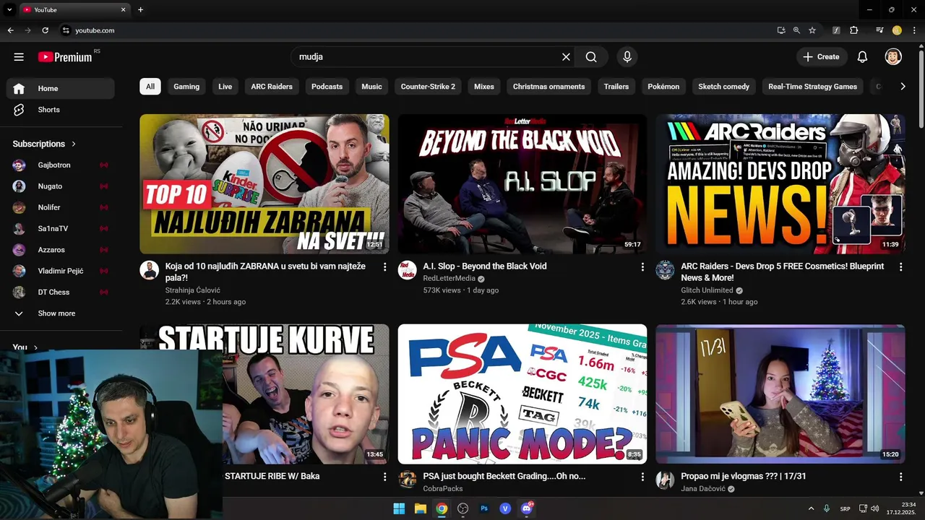The width and height of the screenshot is (925, 520).
Task: Open options for STARTUJE RIBE video
Action: tap(384, 477)
